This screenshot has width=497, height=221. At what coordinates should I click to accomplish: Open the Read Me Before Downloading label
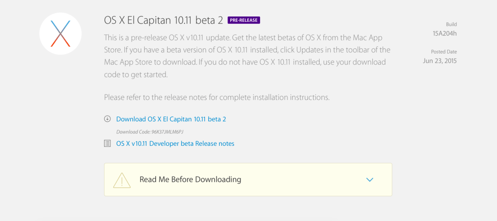pos(190,180)
